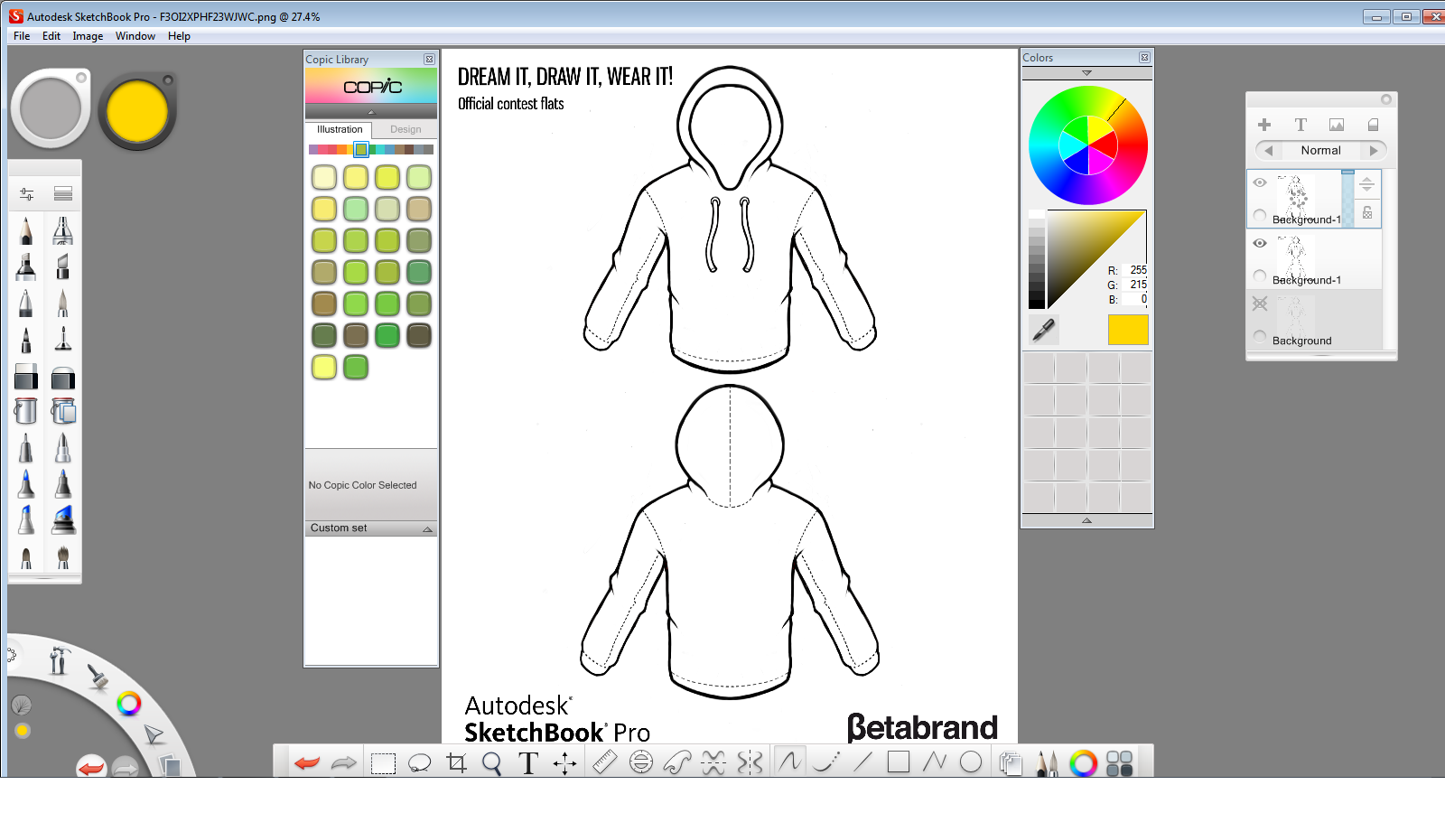Toggle the Ruler tool

pyautogui.click(x=604, y=763)
